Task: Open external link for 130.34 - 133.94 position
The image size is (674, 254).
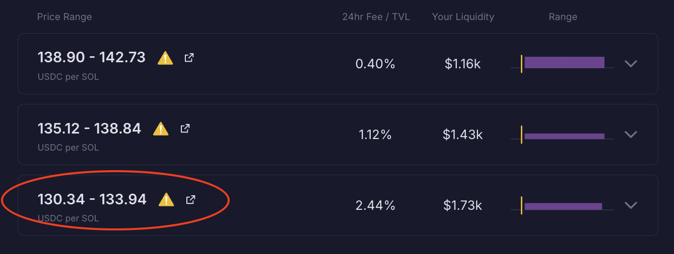Action: (190, 200)
